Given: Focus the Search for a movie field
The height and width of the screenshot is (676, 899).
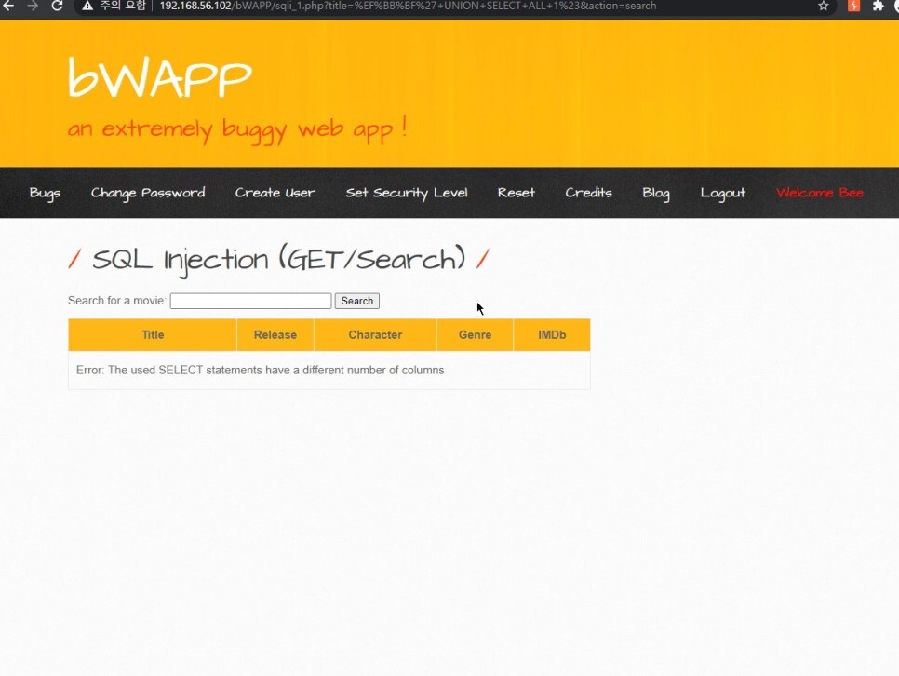Looking at the screenshot, I should point(250,301).
